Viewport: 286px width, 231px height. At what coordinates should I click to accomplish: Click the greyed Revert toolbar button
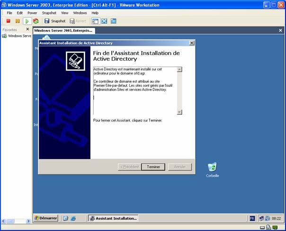[x=78, y=21]
